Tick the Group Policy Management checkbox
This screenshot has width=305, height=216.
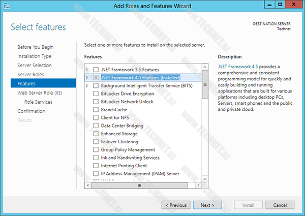96,150
